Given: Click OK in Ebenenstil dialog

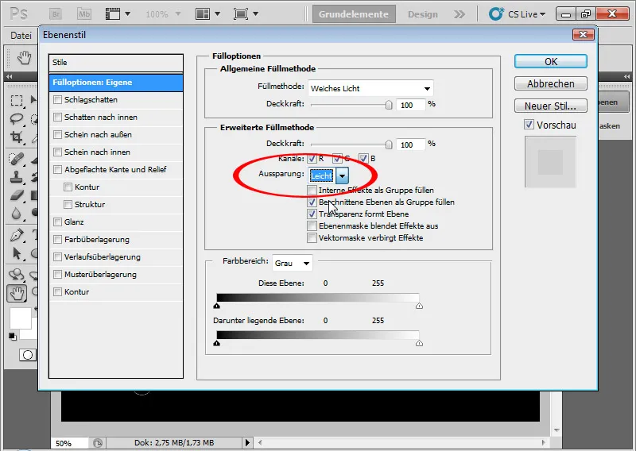Looking at the screenshot, I should click(550, 62).
